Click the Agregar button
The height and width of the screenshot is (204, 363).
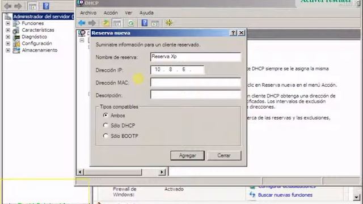click(x=188, y=155)
